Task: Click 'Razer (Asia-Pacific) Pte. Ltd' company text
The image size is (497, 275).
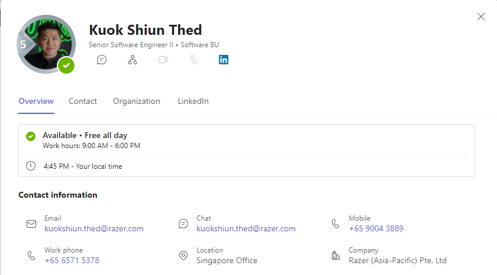Action: pyautogui.click(x=398, y=260)
